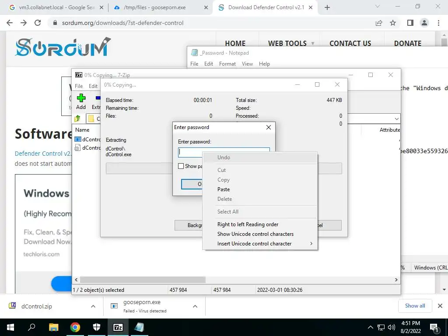
Task: Open a new Chrome tab
Action: click(327, 7)
